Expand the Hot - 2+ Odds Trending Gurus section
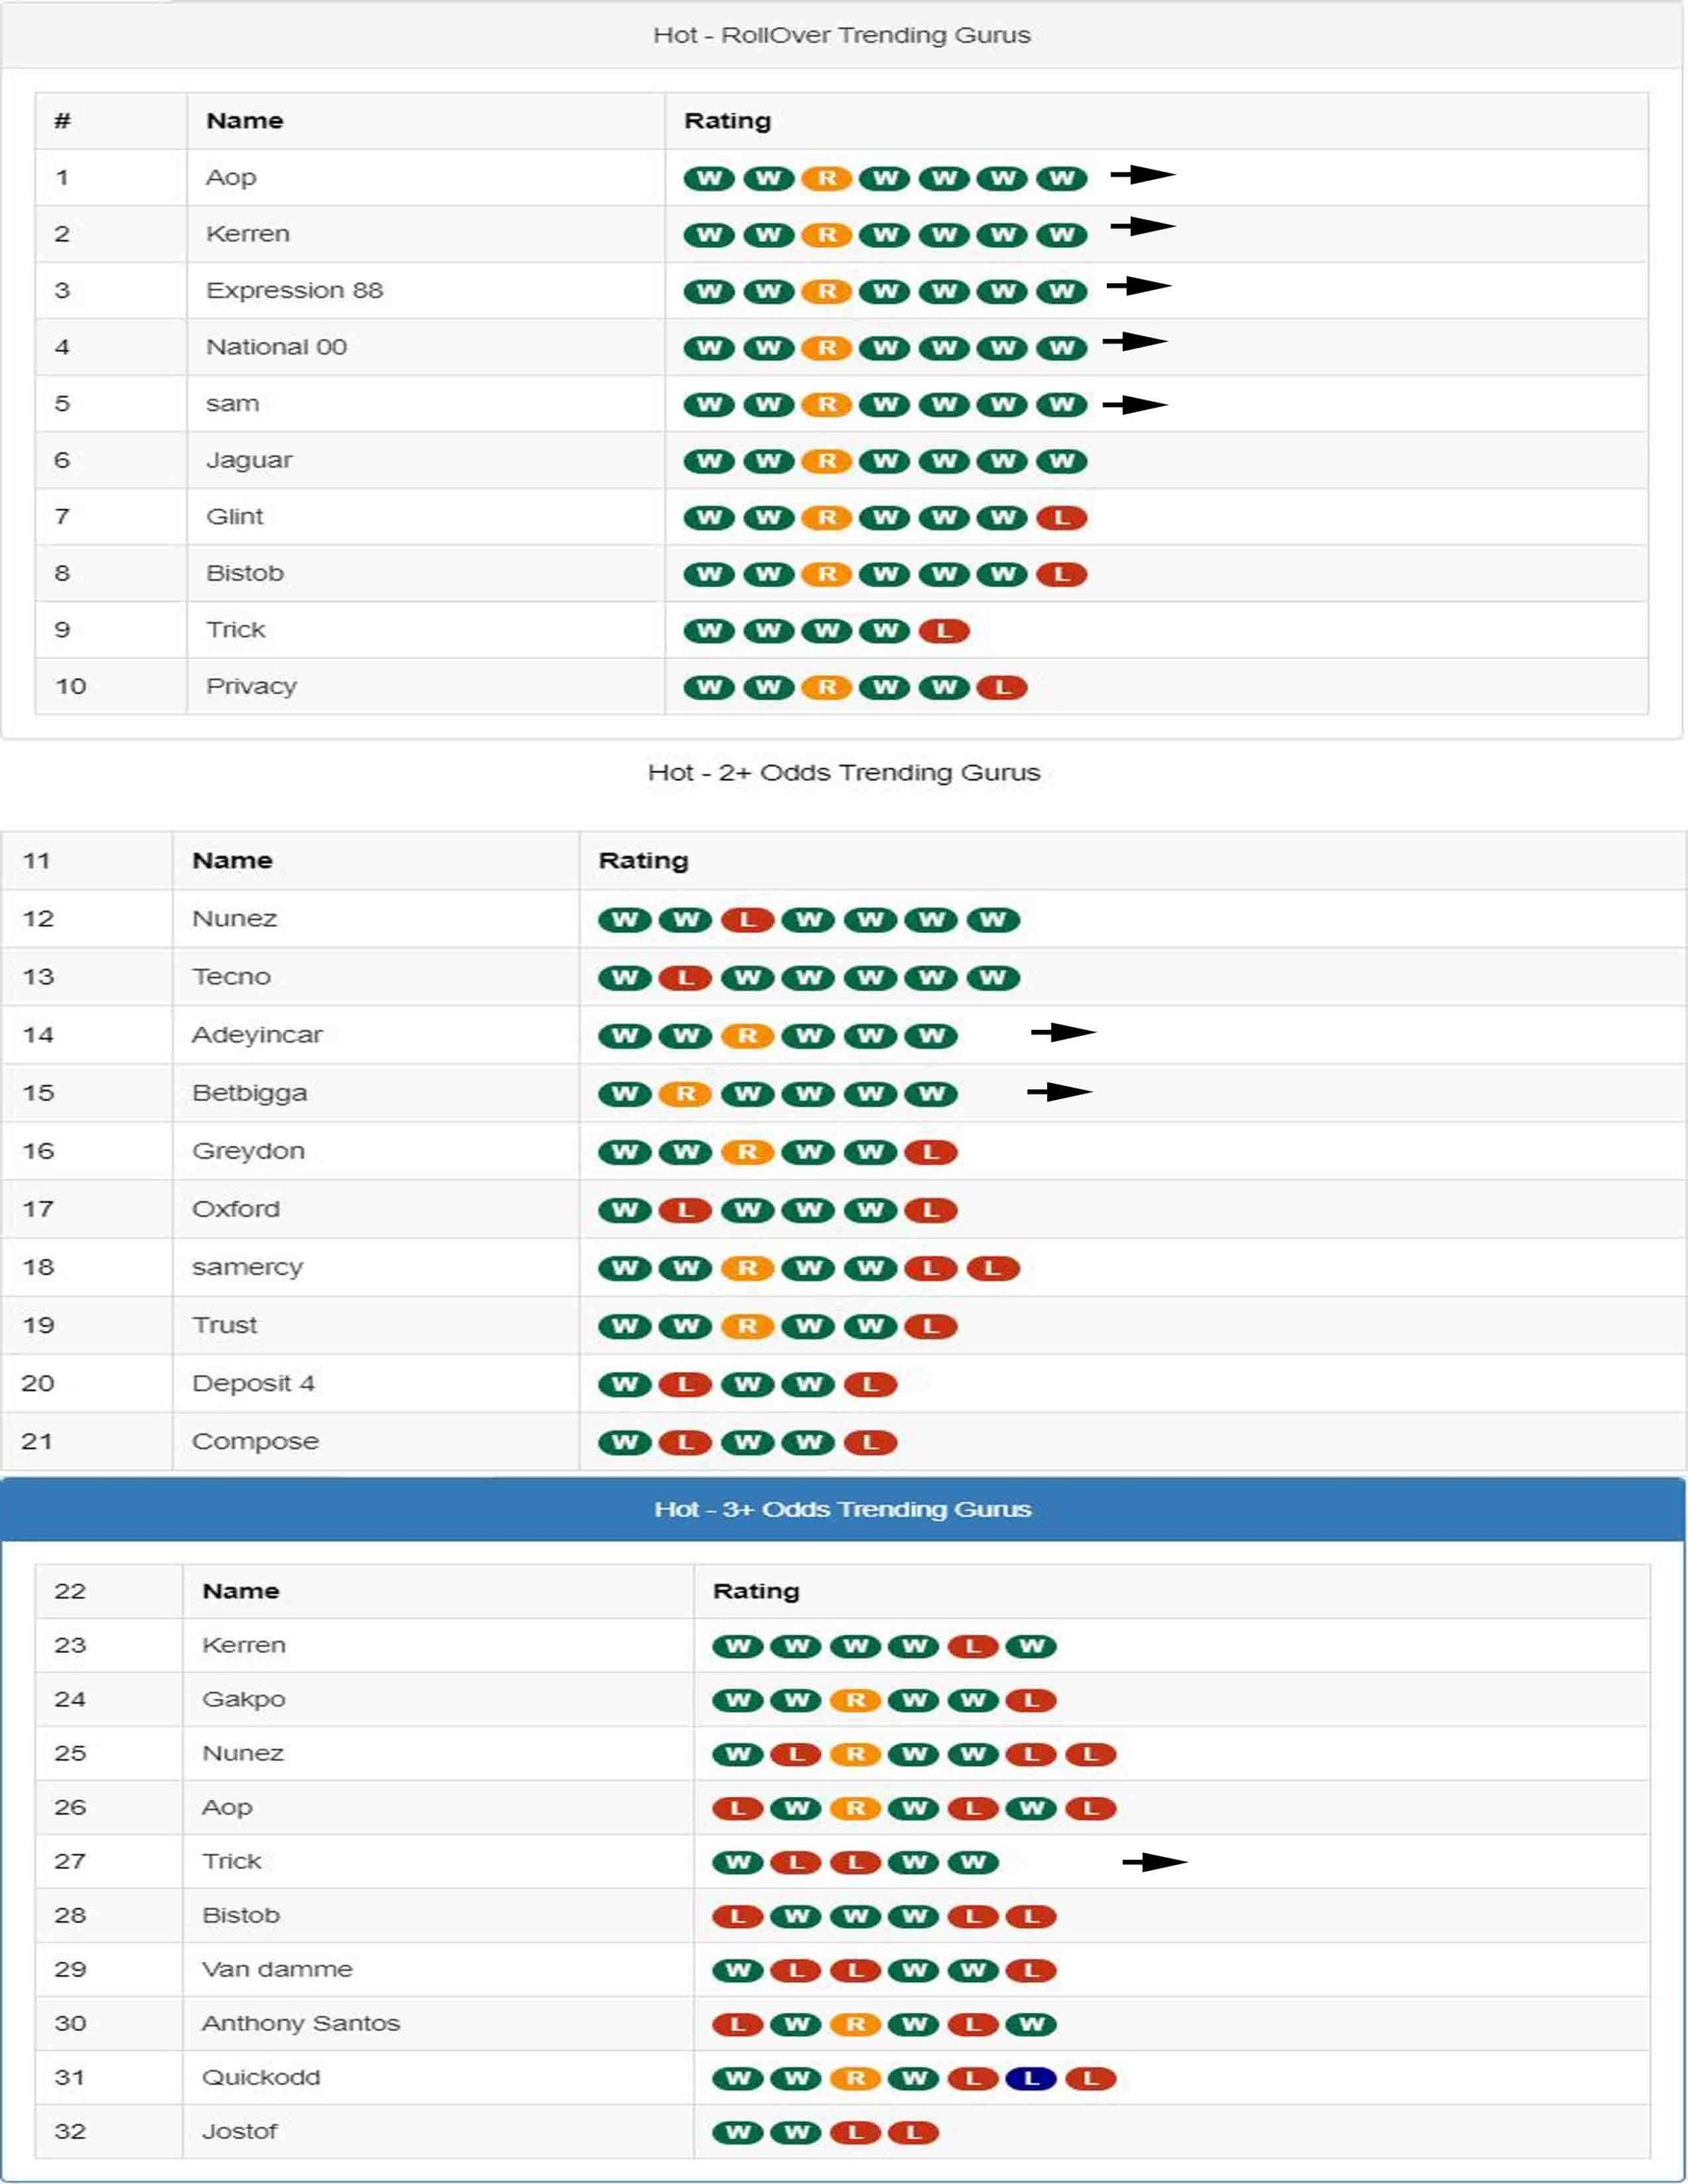Screen dimensions: 1688x2184 pos(843,771)
